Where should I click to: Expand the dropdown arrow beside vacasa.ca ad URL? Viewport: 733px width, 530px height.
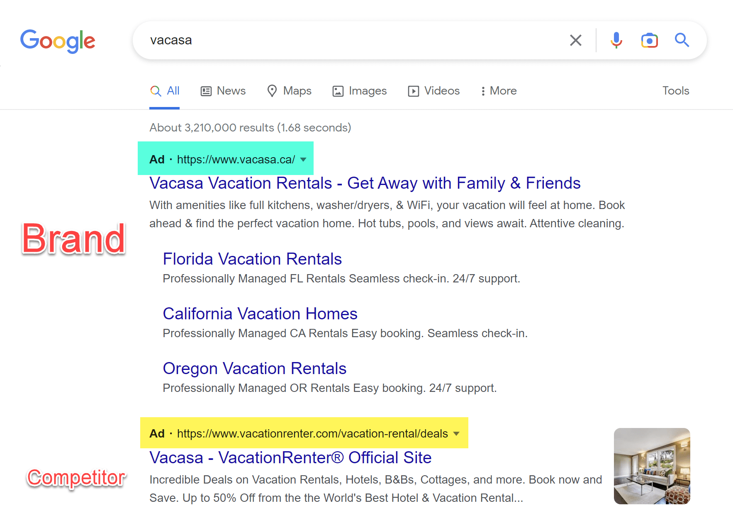[303, 160]
